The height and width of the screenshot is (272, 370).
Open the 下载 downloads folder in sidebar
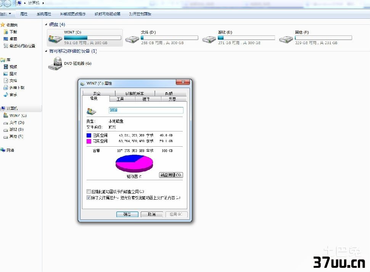point(10,32)
